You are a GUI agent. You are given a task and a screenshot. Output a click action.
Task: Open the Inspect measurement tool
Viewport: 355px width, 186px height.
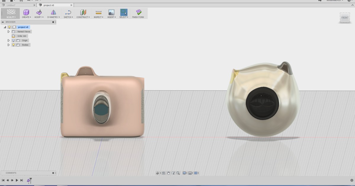[x=98, y=13]
